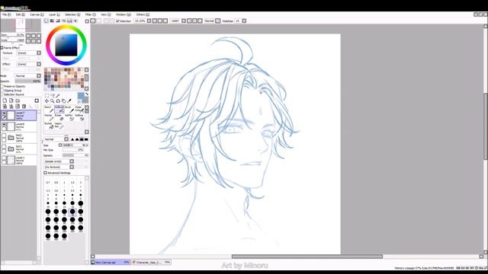Toggle the RGB slider panel icon

click(x=52, y=21)
